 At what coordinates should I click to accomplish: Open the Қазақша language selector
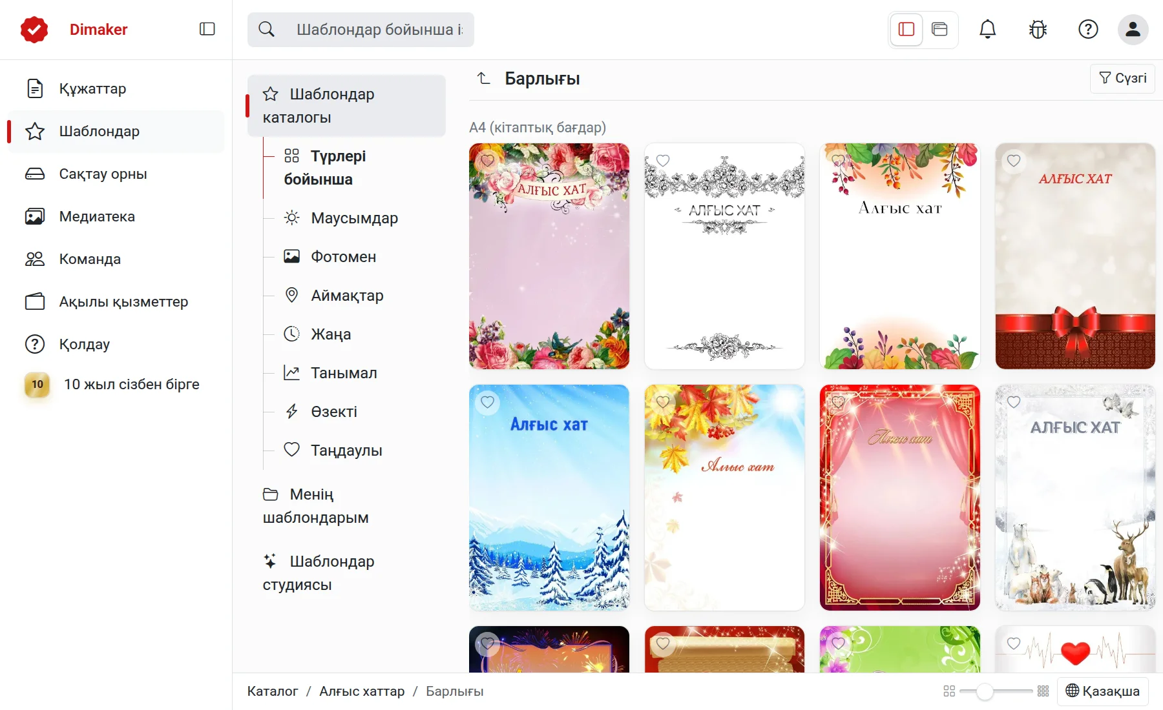pos(1103,691)
